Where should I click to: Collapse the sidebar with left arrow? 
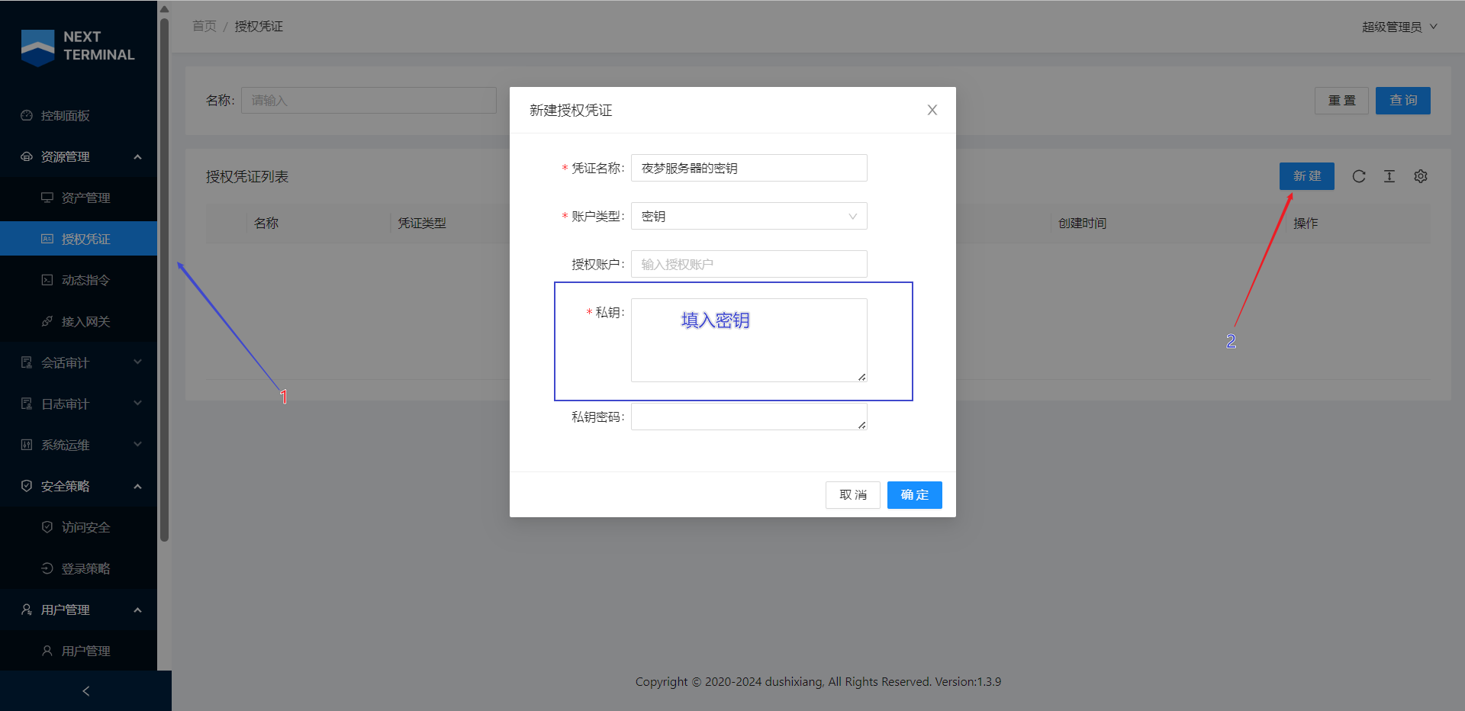click(85, 690)
